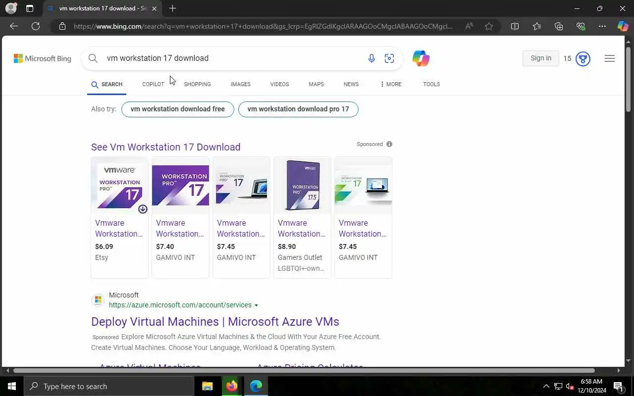The image size is (634, 396).
Task: Open Browser essentials icon
Action: pos(581,26)
